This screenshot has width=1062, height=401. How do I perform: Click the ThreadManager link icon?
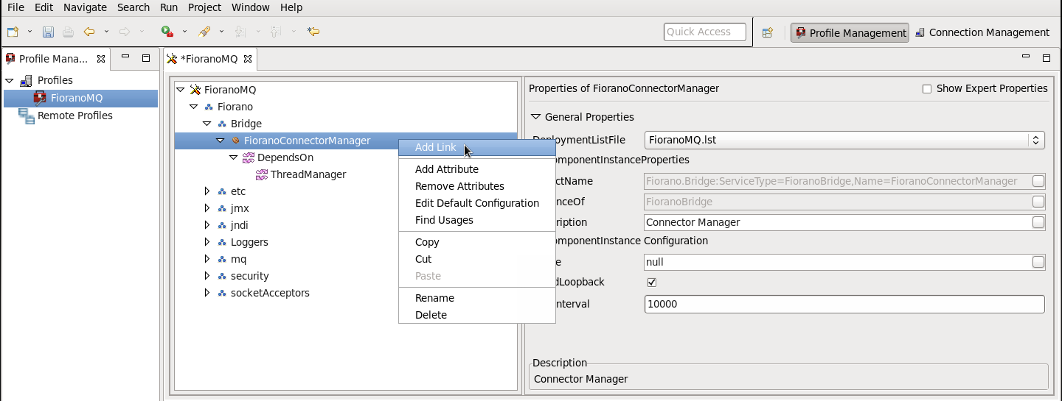262,174
